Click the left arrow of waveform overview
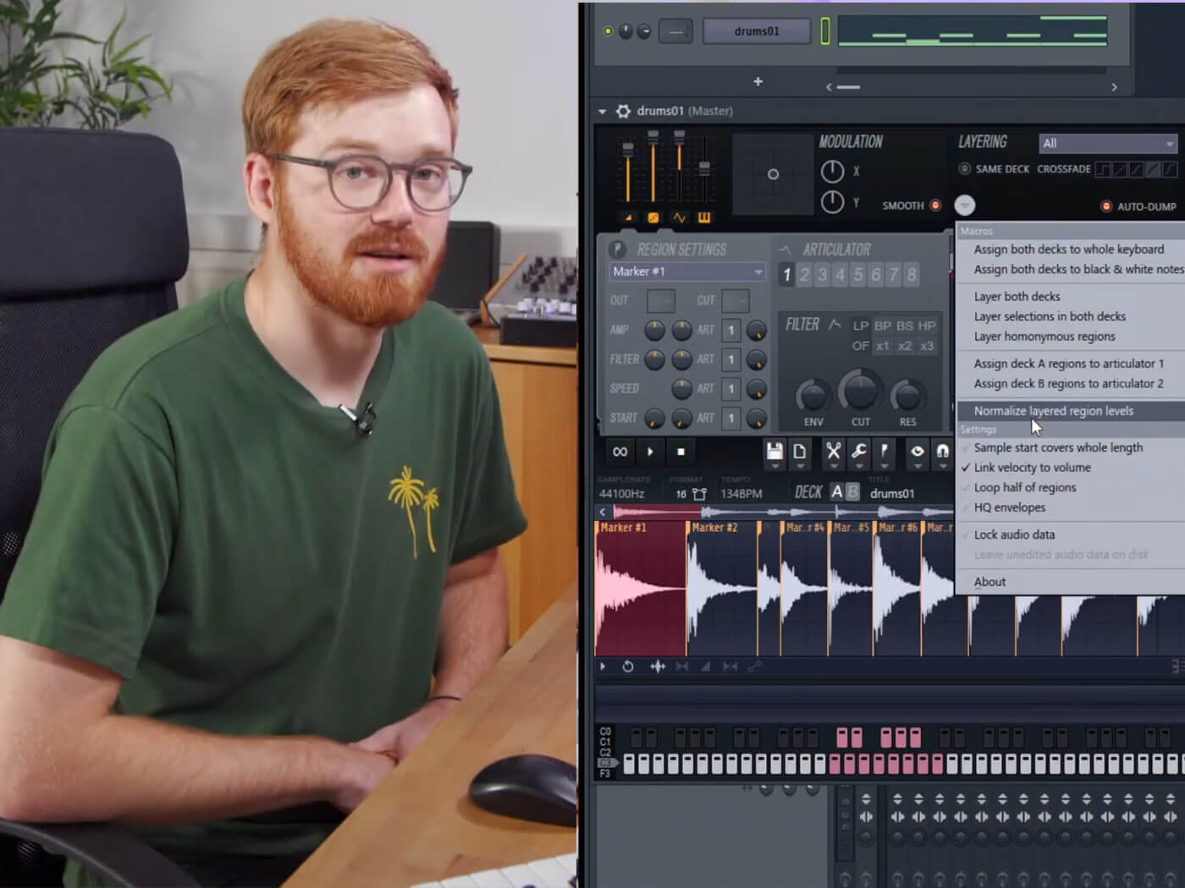 tap(603, 512)
